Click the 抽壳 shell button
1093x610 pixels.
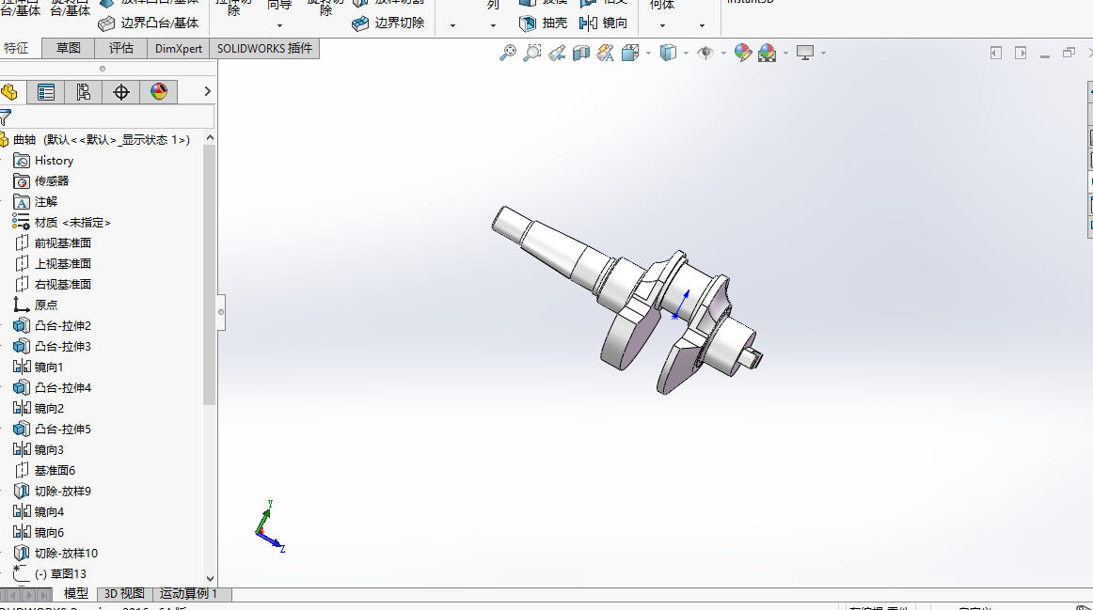pos(543,23)
